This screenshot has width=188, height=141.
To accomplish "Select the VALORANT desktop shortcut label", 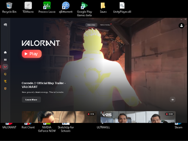I will coord(9,127).
